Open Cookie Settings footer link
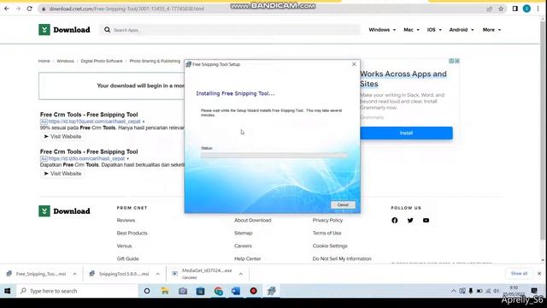Image resolution: width=547 pixels, height=308 pixels. point(330,246)
